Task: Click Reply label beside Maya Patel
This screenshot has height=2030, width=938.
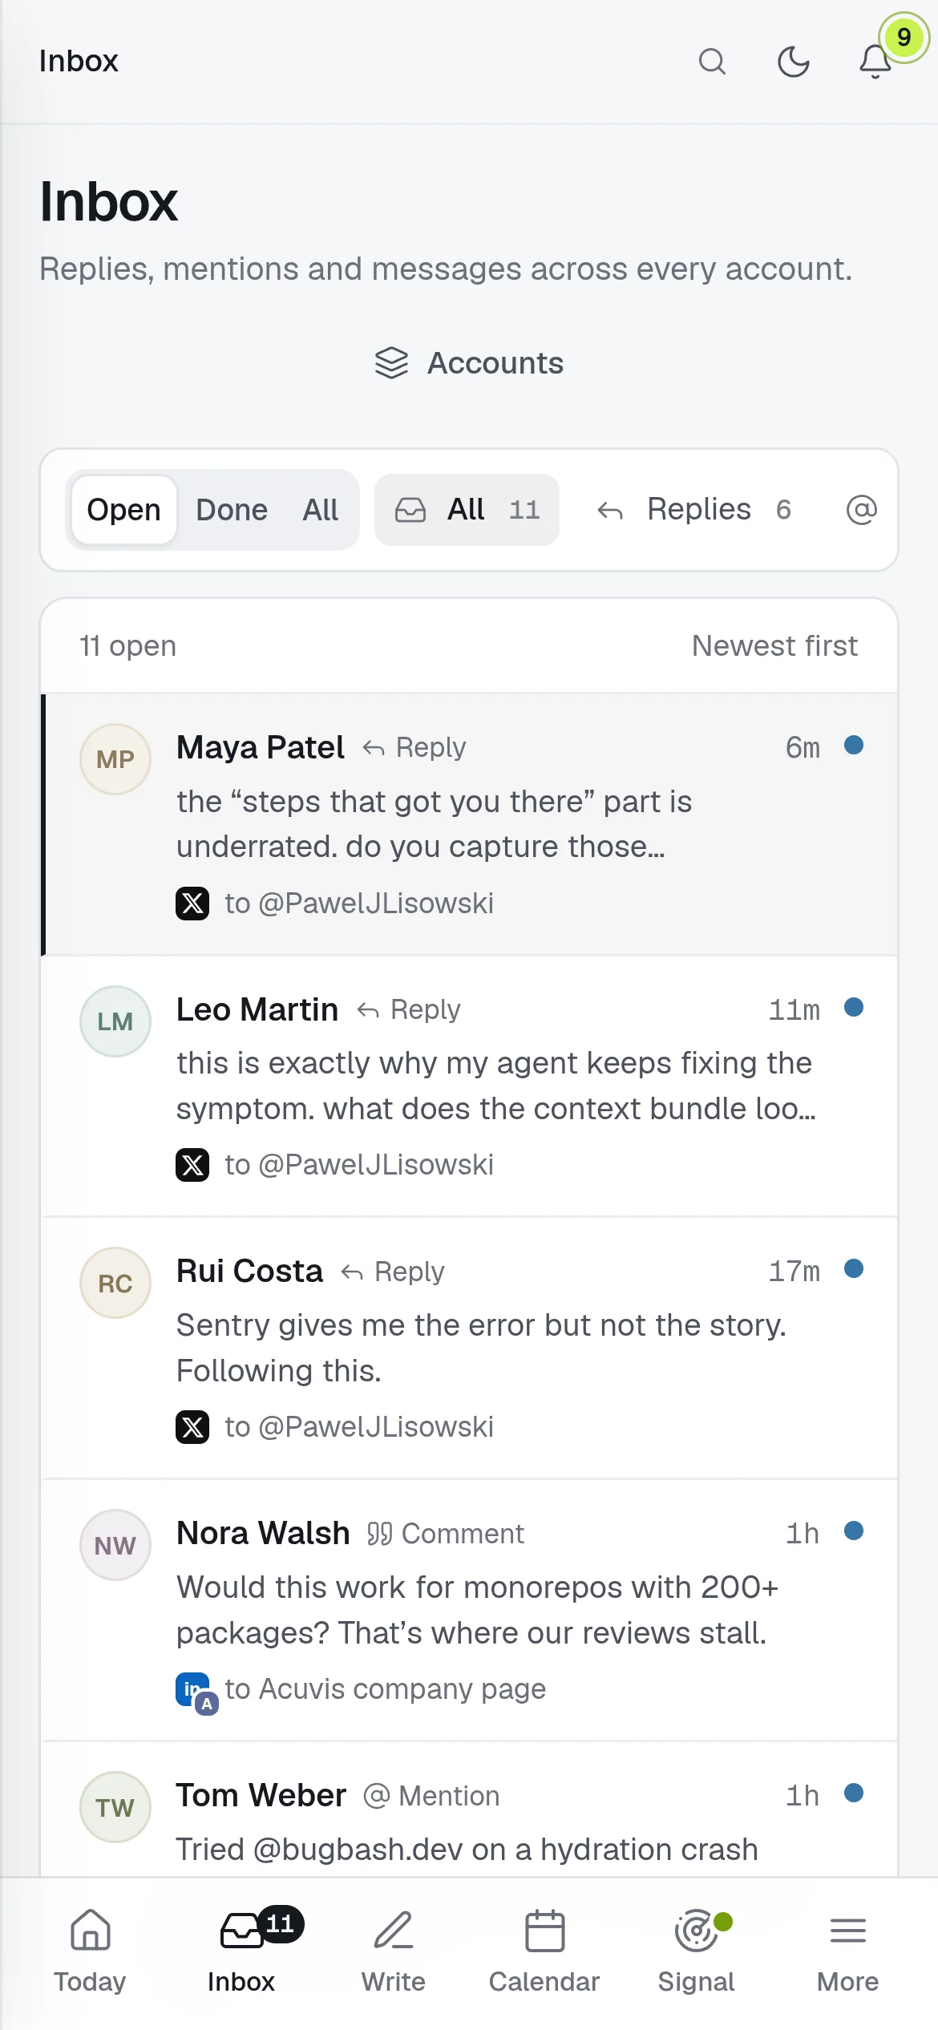Action: (414, 747)
